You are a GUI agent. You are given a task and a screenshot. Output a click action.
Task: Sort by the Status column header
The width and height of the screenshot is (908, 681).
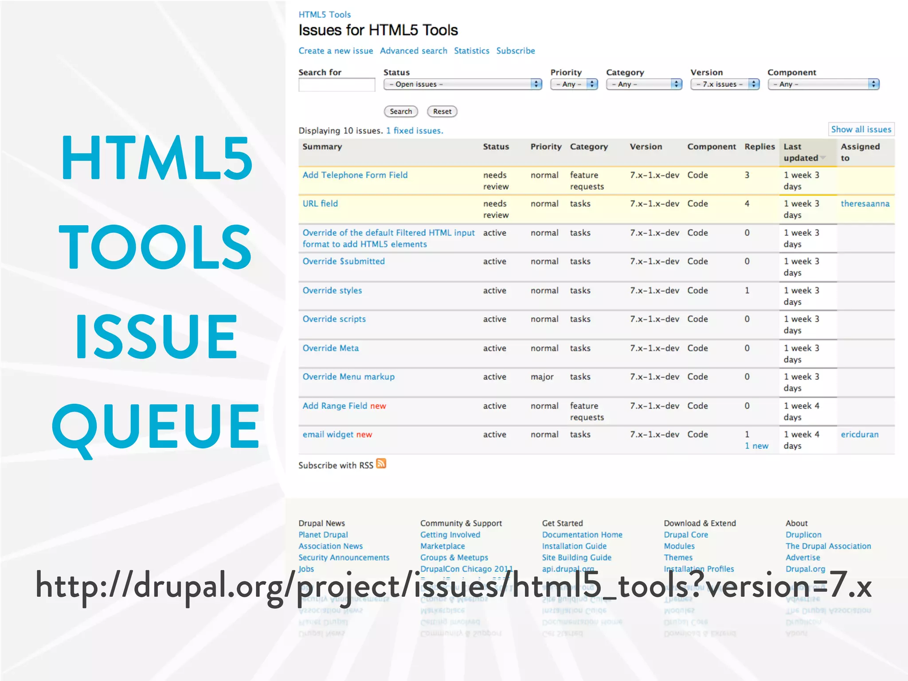click(496, 147)
